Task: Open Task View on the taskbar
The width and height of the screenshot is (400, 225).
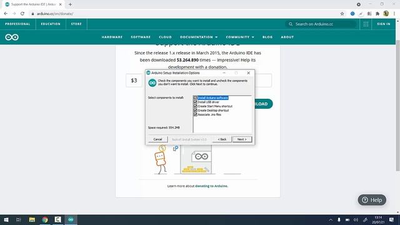Action: [18, 219]
